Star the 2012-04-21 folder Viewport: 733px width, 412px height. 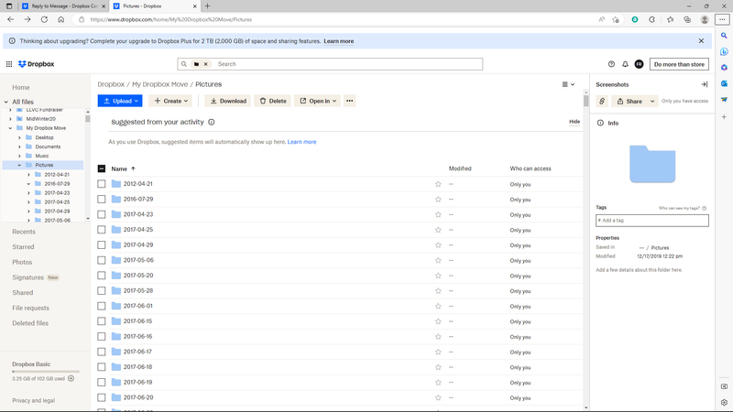(438, 184)
